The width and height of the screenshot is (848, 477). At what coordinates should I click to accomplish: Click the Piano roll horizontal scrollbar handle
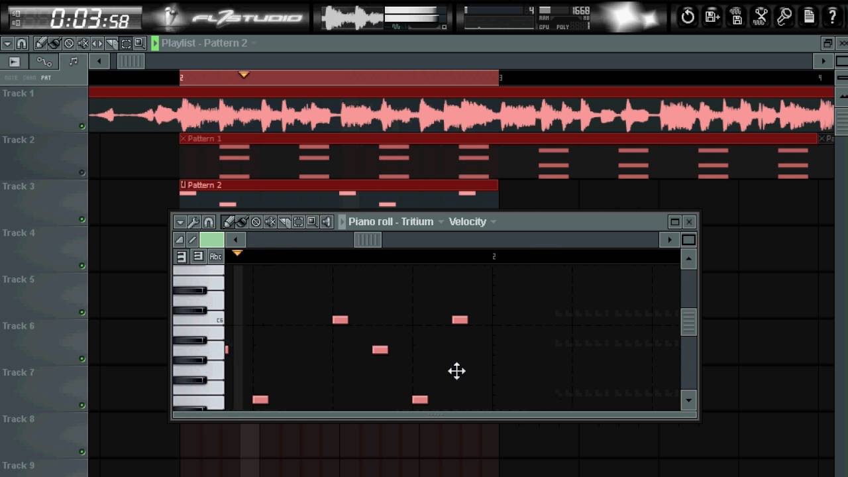point(368,240)
